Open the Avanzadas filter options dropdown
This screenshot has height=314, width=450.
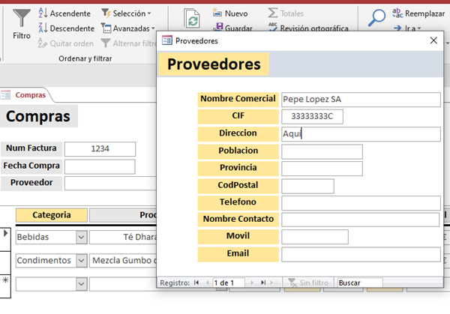point(127,28)
